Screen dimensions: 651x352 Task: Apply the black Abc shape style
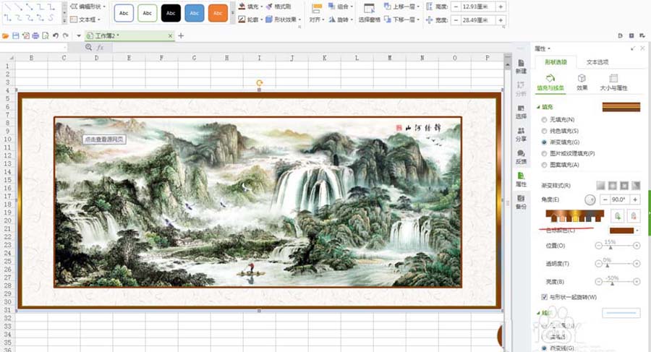point(171,13)
